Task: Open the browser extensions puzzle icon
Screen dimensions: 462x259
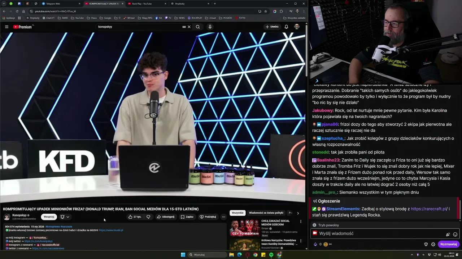Action: point(281,11)
